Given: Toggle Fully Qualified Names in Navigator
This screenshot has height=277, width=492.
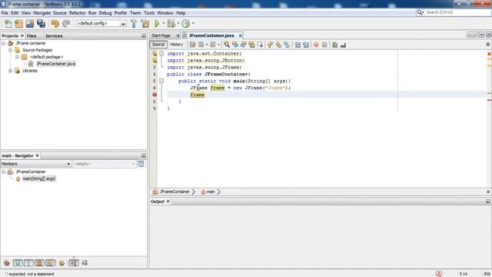Looking at the screenshot, I should 61,263.
